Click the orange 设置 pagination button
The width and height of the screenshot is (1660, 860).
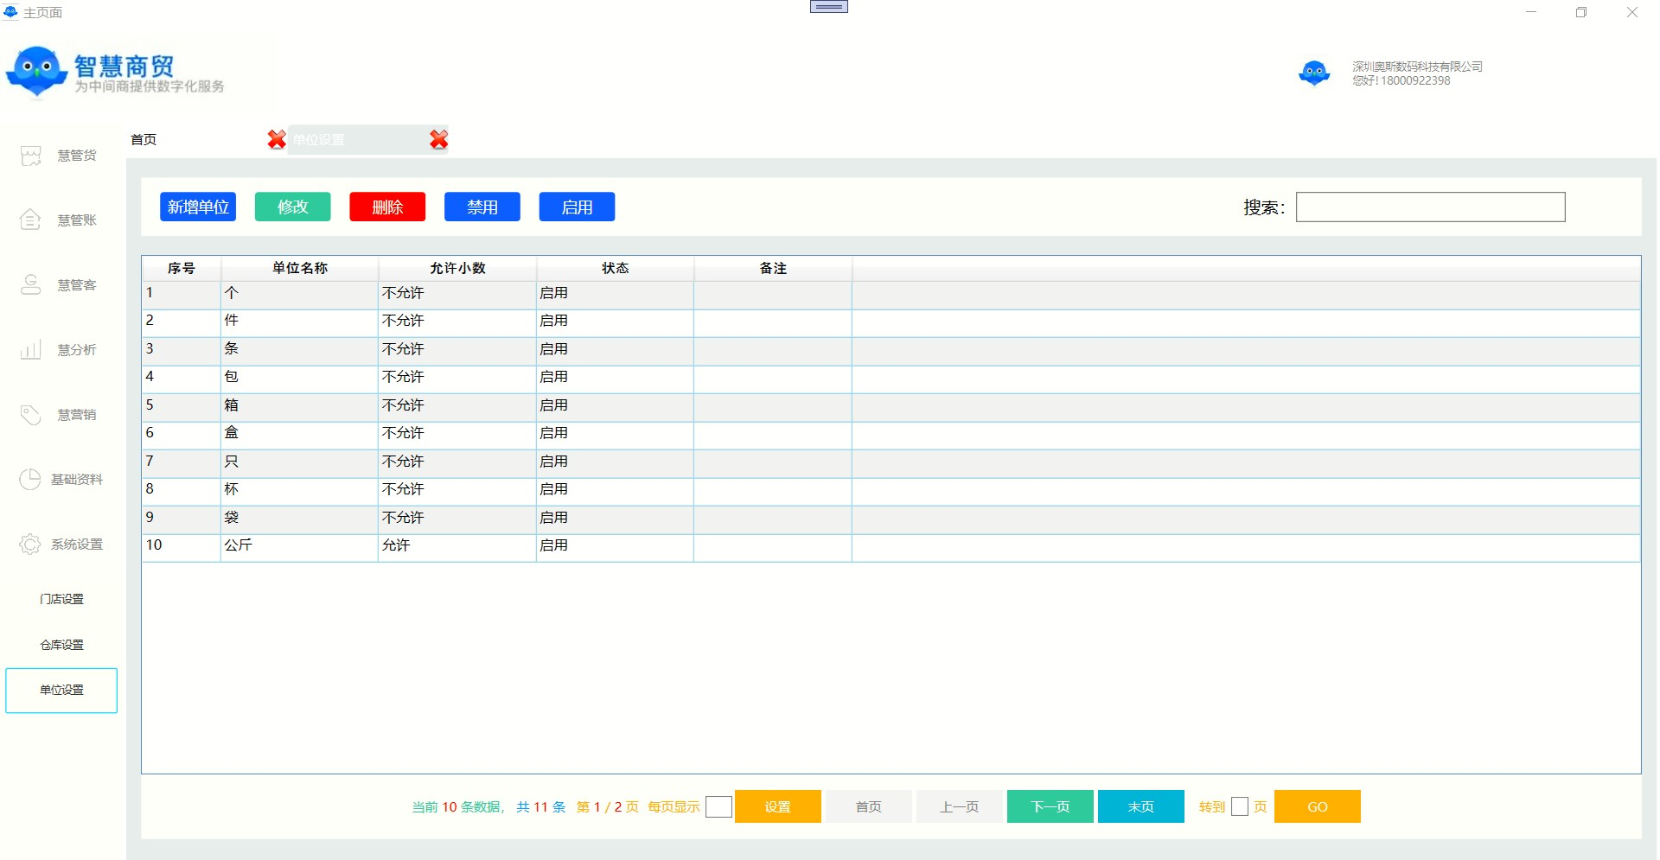(777, 806)
